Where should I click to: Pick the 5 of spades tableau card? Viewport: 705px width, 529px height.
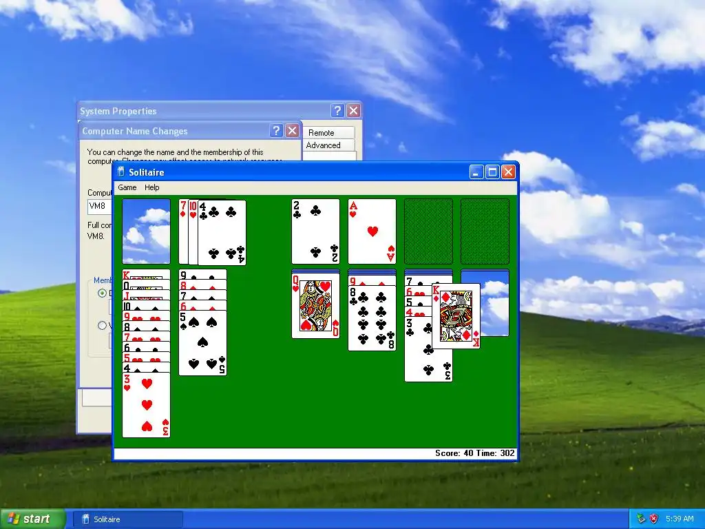(x=203, y=343)
